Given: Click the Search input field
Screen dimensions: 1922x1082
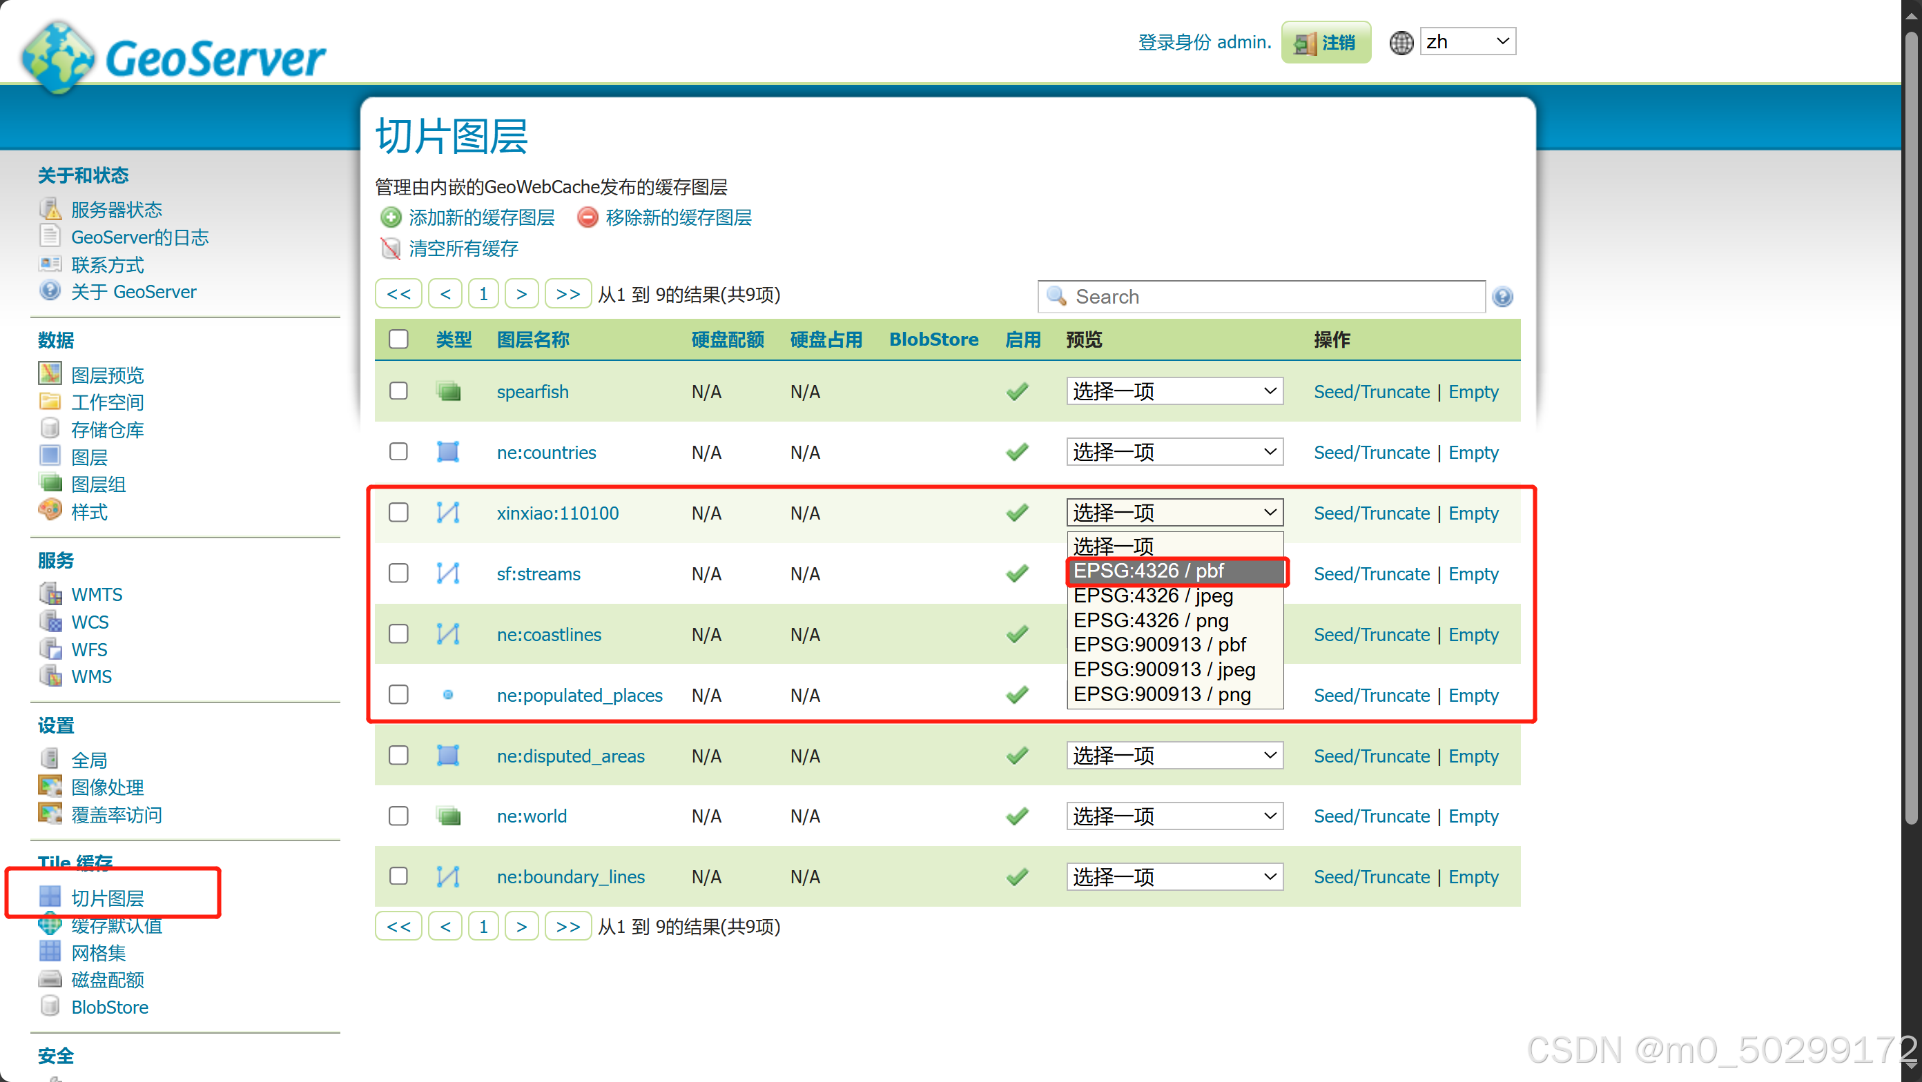Looking at the screenshot, I should point(1261,297).
